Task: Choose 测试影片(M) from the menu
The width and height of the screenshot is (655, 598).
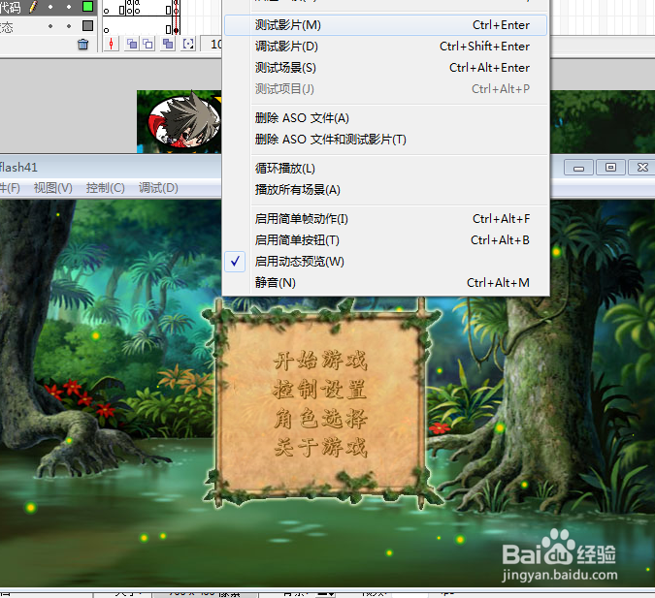Action: point(385,25)
